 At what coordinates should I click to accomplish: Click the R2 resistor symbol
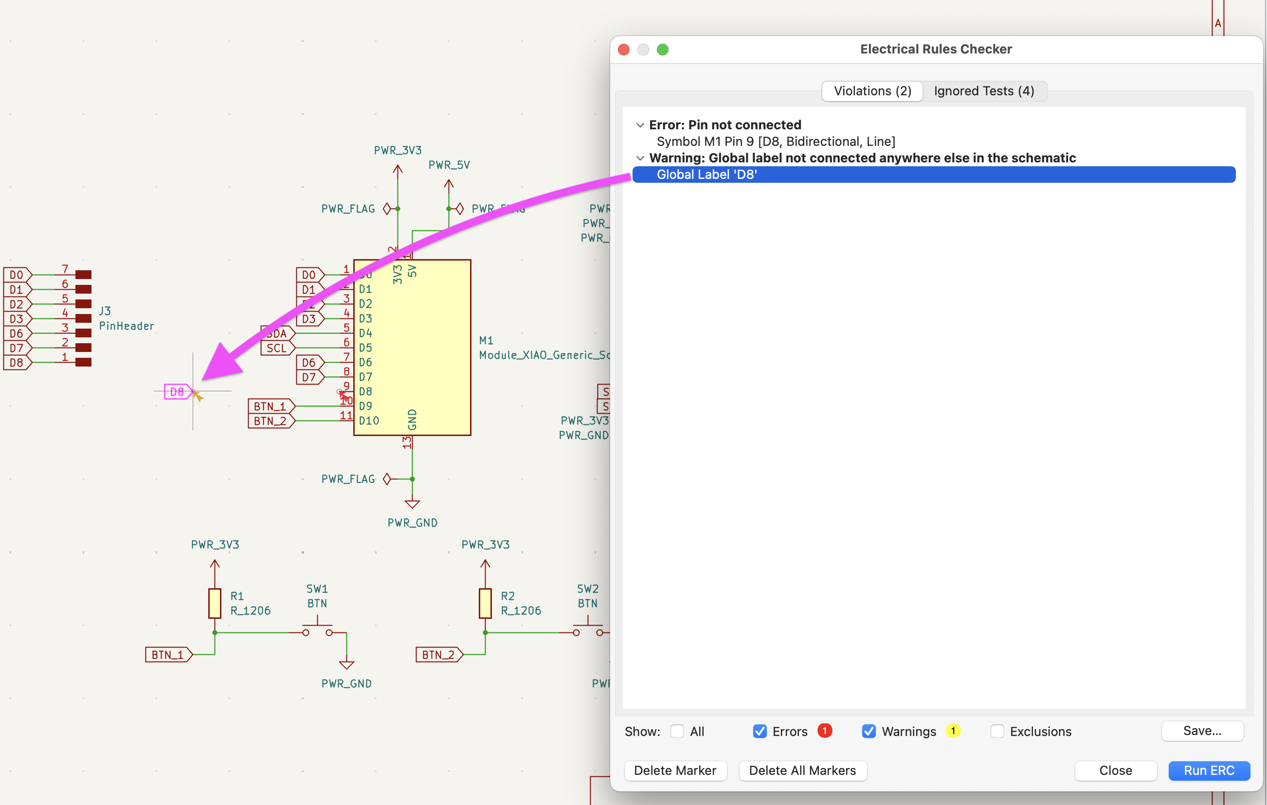(x=485, y=603)
